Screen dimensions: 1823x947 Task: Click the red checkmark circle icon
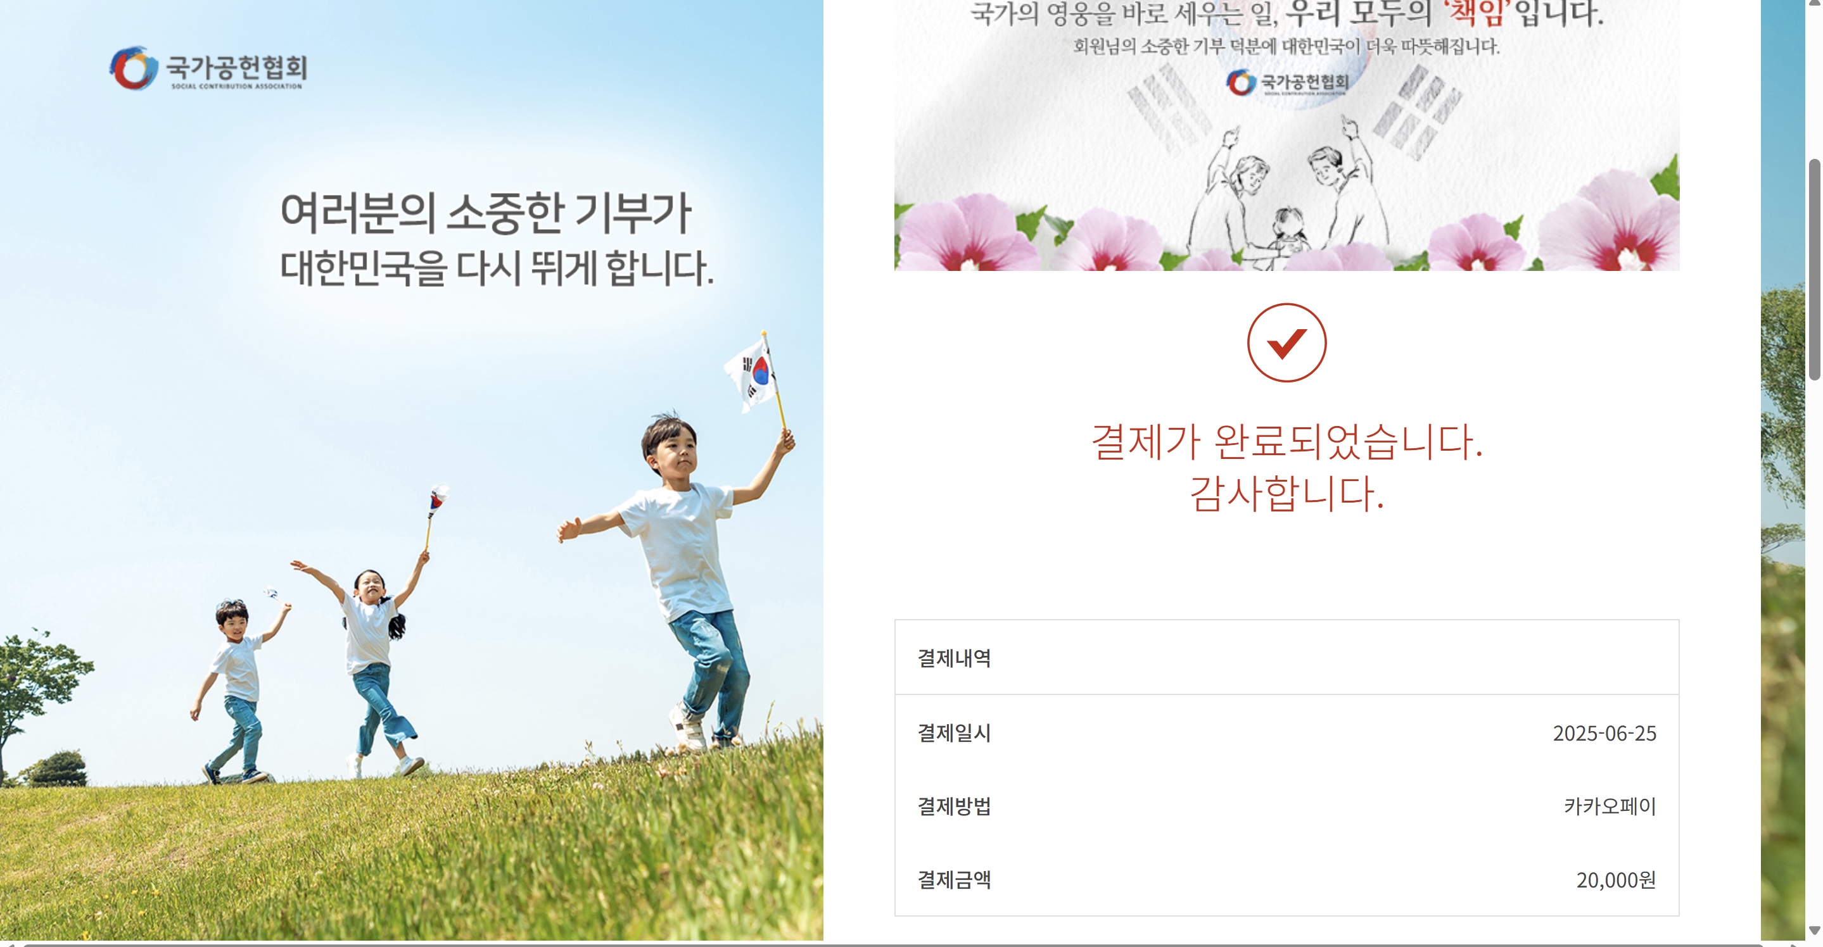(1286, 343)
